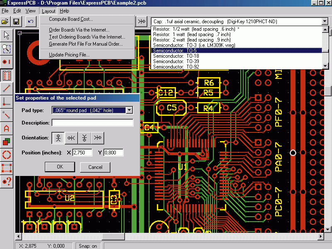The width and height of the screenshot is (332, 249).
Task: Select Resistor 1/2 watt list entry
Action: pyautogui.click(x=237, y=29)
